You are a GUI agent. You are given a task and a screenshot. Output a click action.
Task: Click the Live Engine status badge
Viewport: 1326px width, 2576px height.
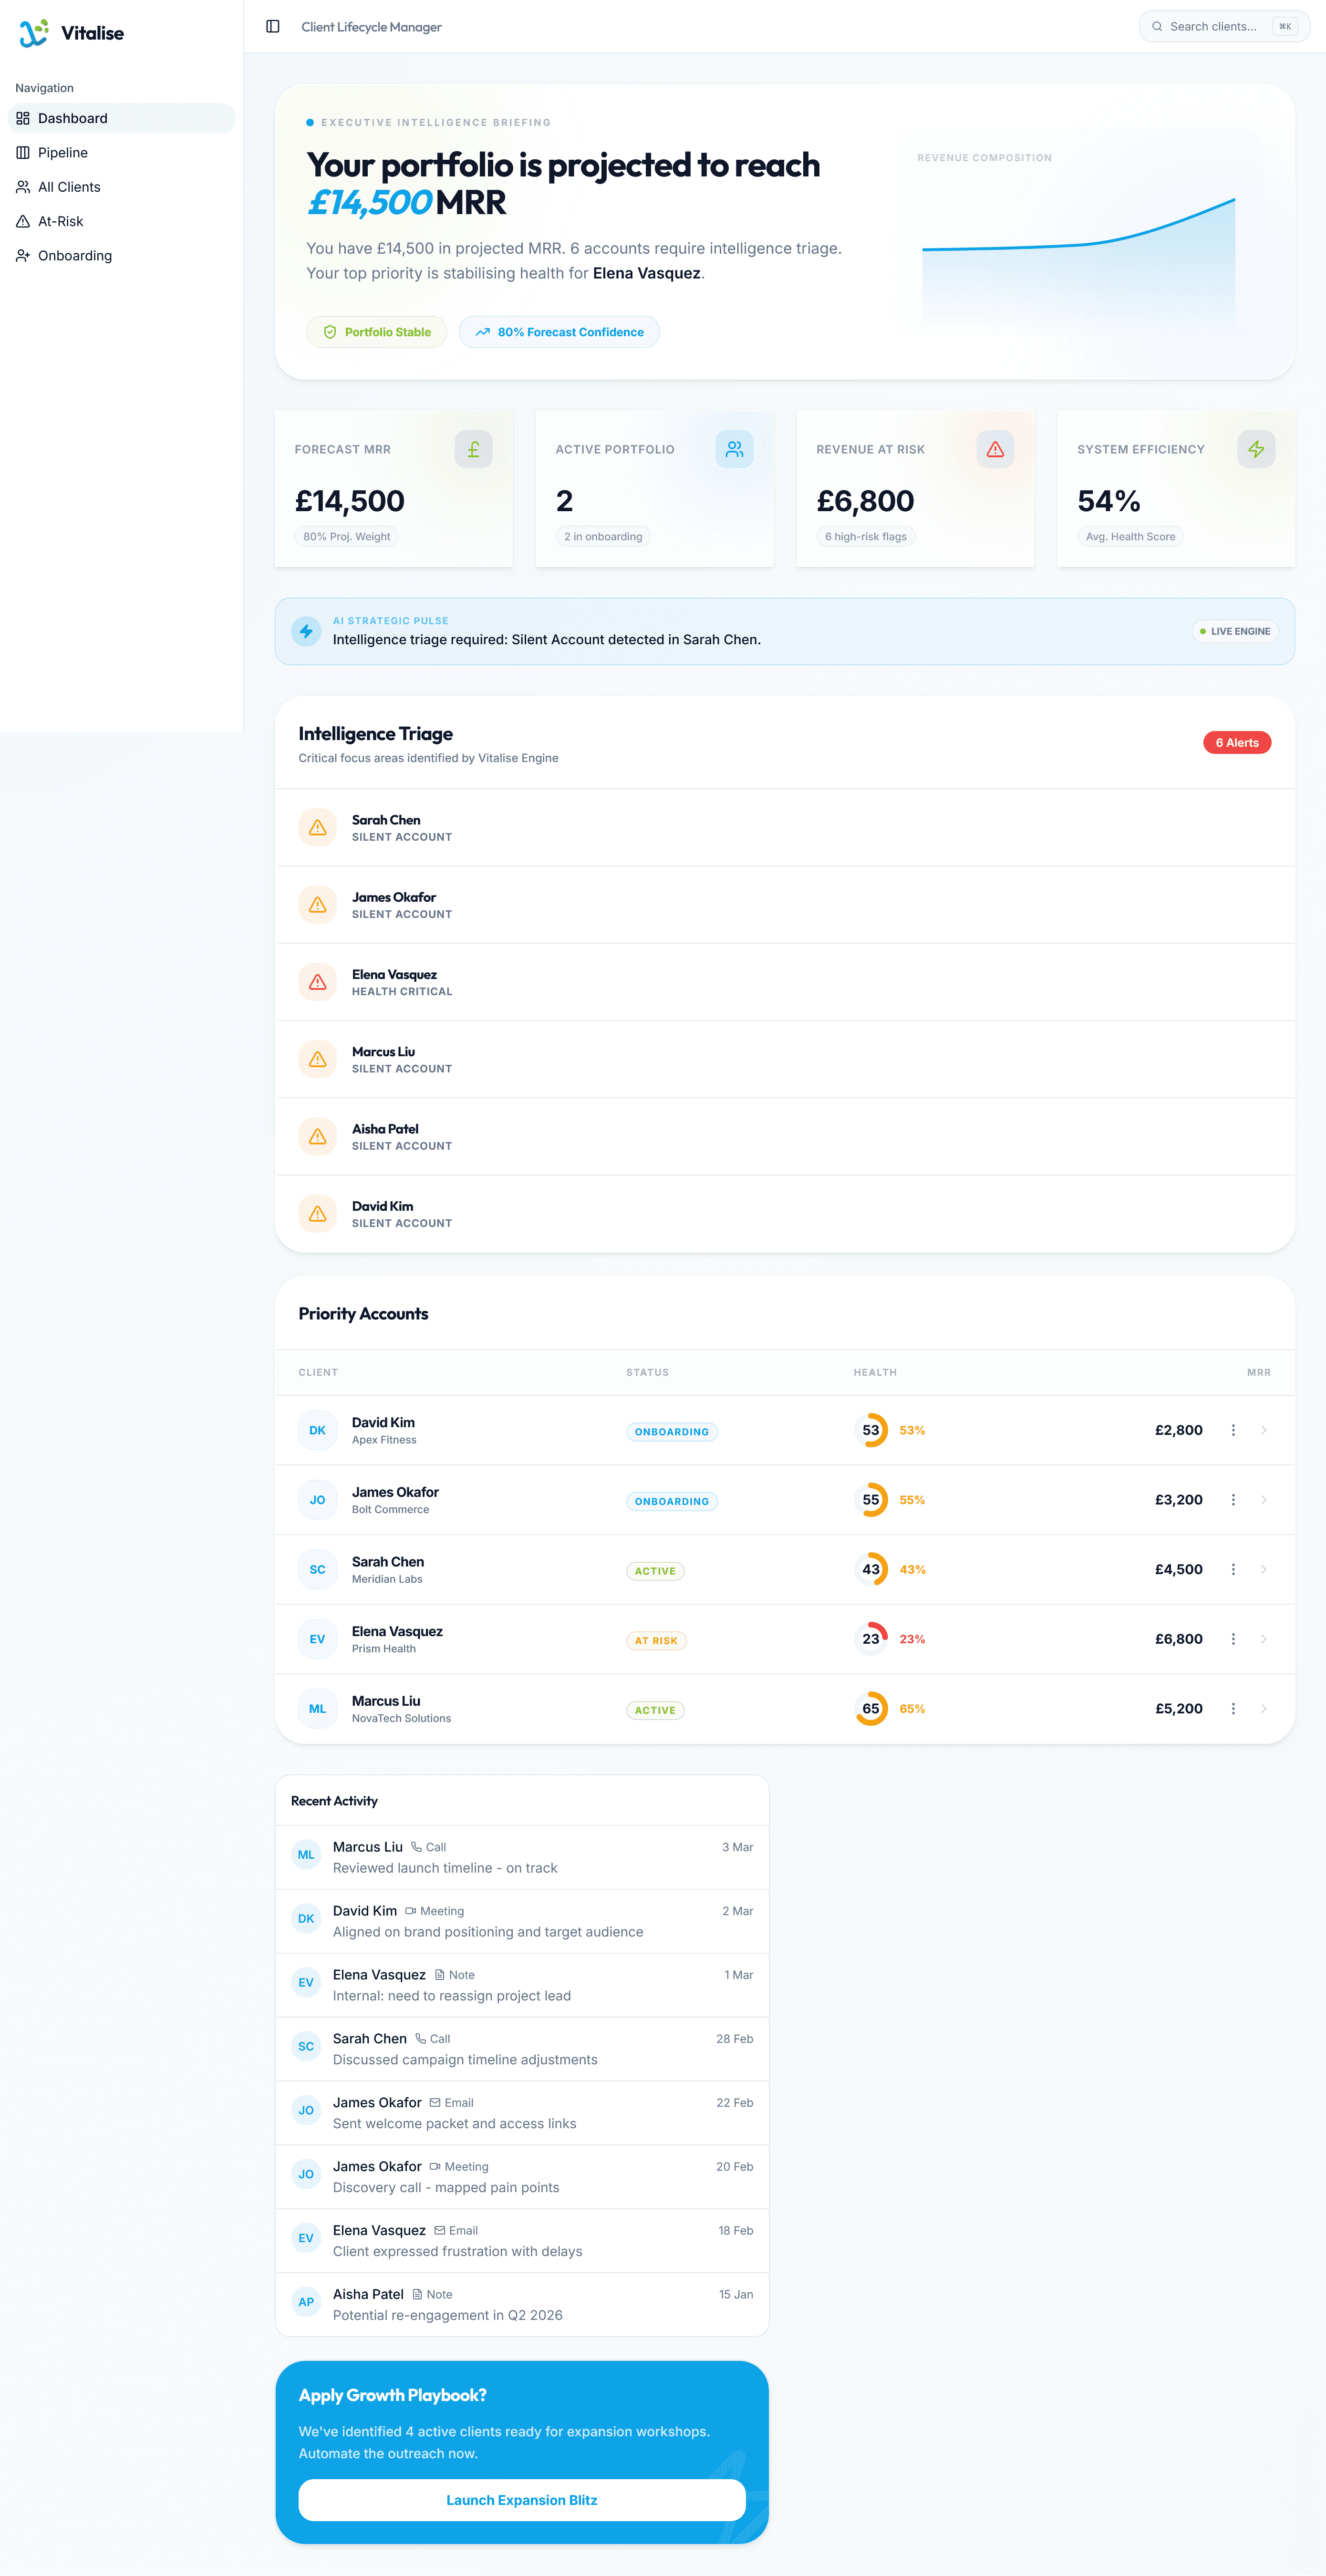click(x=1235, y=631)
